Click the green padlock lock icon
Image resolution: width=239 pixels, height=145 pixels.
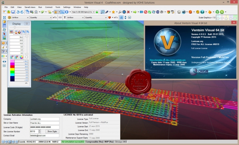pos(97,12)
